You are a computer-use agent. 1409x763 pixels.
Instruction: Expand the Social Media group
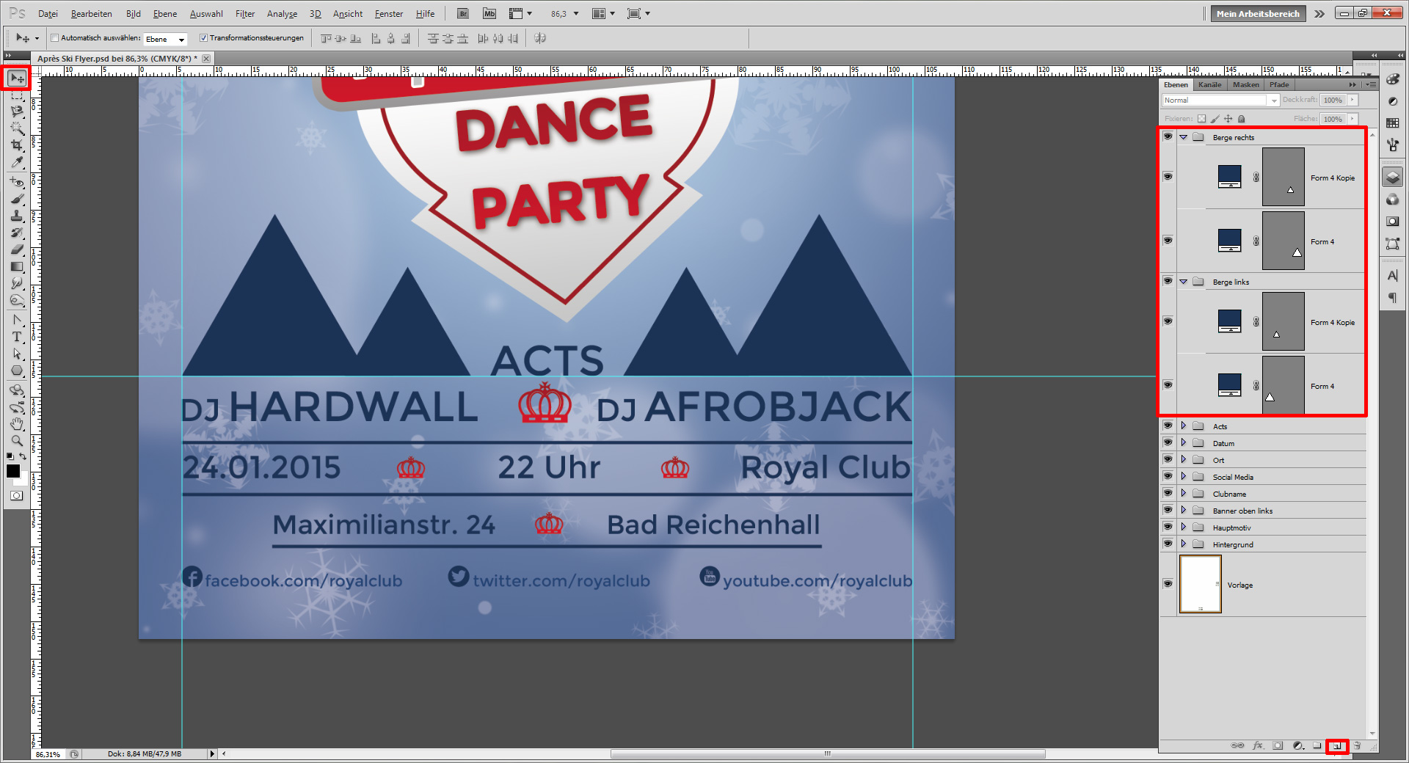point(1184,476)
